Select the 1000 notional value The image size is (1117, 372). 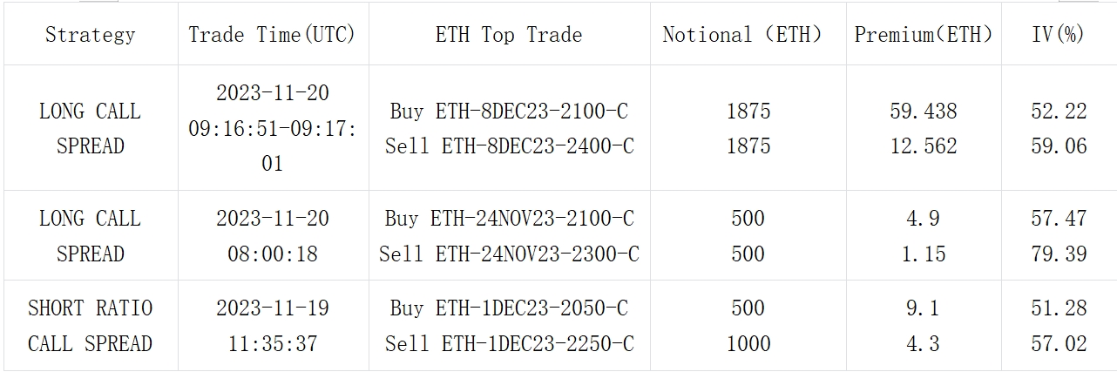pos(748,344)
